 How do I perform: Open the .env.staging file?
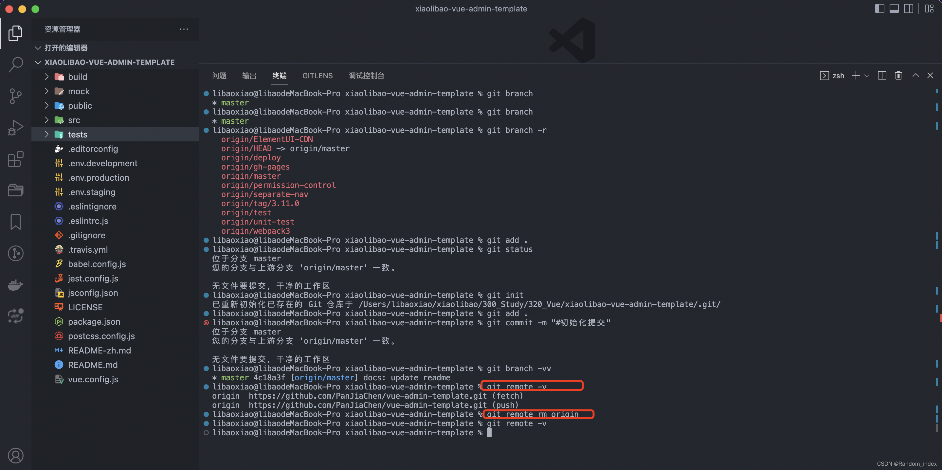coord(115,192)
